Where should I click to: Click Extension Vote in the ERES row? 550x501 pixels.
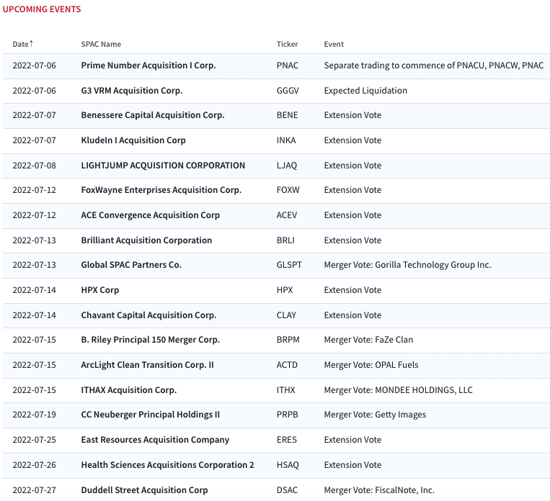352,440
